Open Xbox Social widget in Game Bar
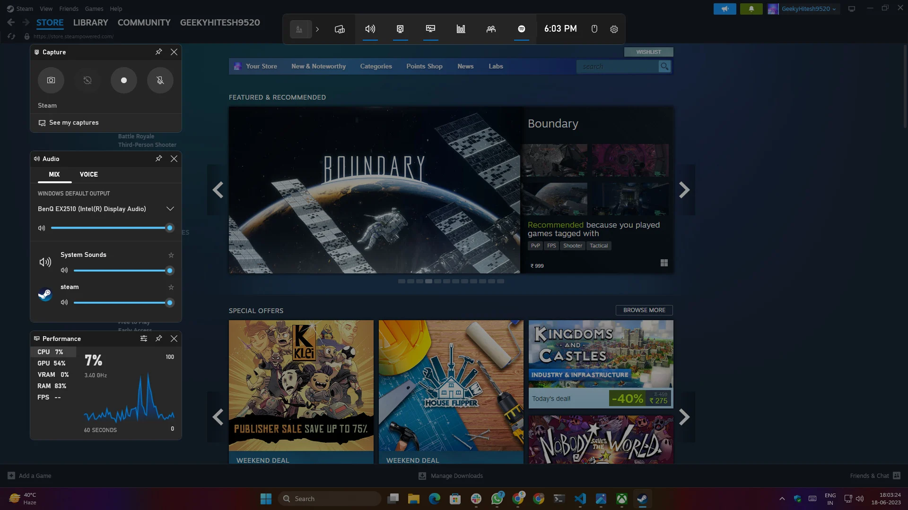Image resolution: width=908 pixels, height=510 pixels. (491, 29)
